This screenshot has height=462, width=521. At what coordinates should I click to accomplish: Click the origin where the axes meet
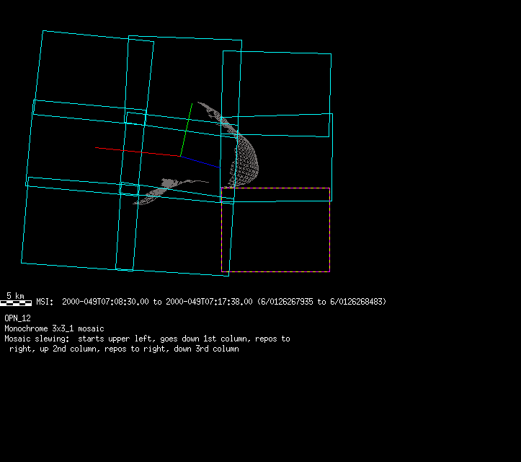point(179,156)
